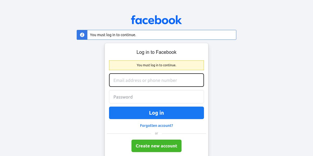Submit the form using Log in
This screenshot has width=313, height=156.
point(156,113)
